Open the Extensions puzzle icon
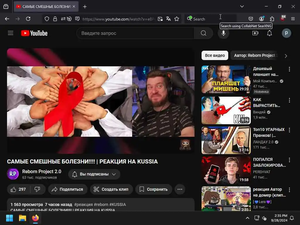 (272, 19)
